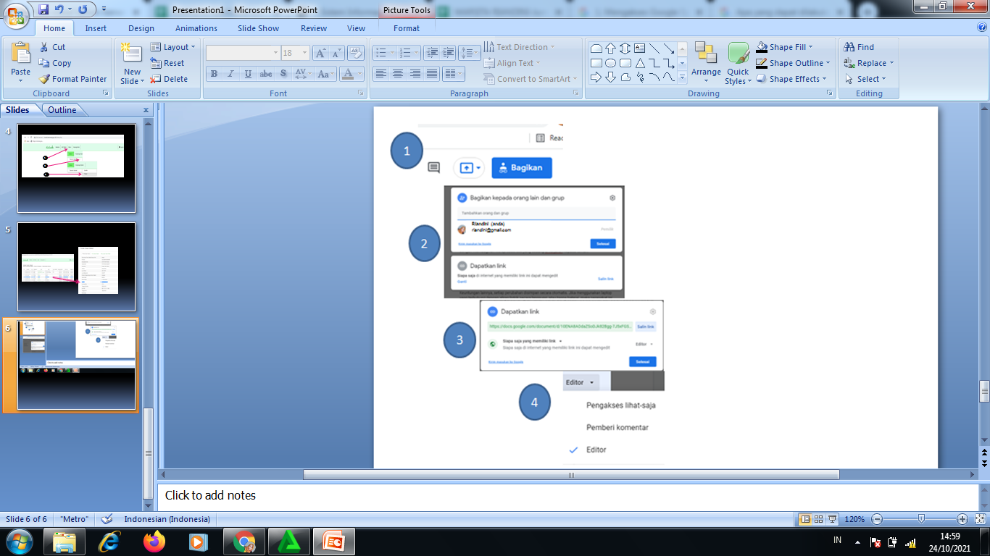This screenshot has height=556, width=990.
Task: Open Quick Styles gallery
Action: coord(738,63)
